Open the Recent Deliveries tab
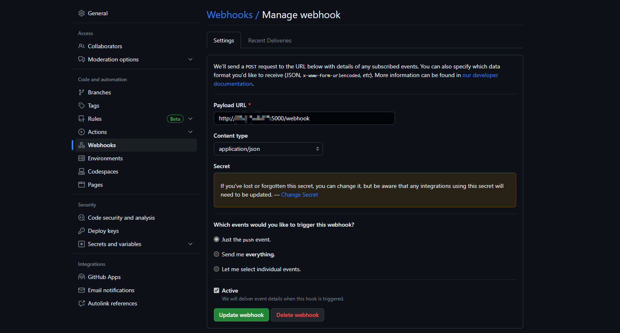Viewport: 620px width, 333px height. click(x=270, y=40)
